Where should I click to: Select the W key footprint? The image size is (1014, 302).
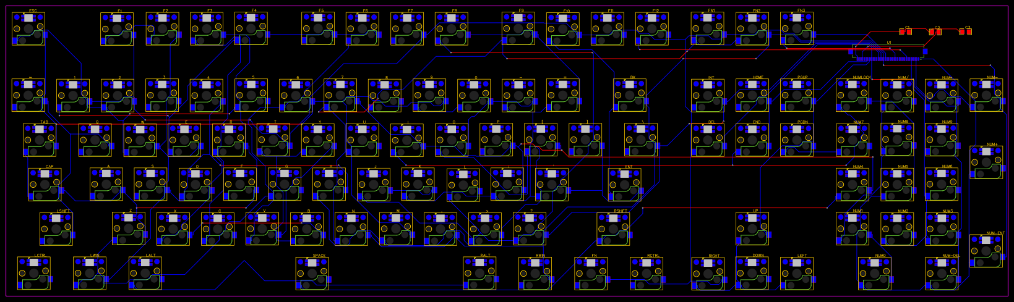(140, 140)
